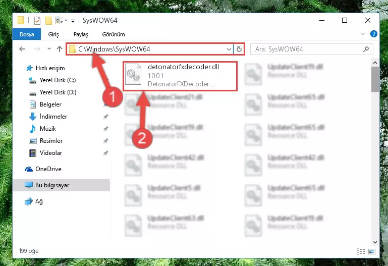The height and width of the screenshot is (266, 388).
Task: Open the Dosya menu tab
Action: [27, 34]
